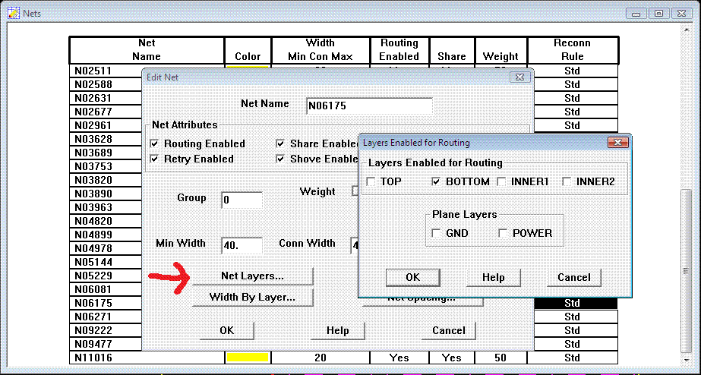Screen dimensions: 701x375
Task: Toggle Routing Enabled net attribute
Action: click(154, 144)
